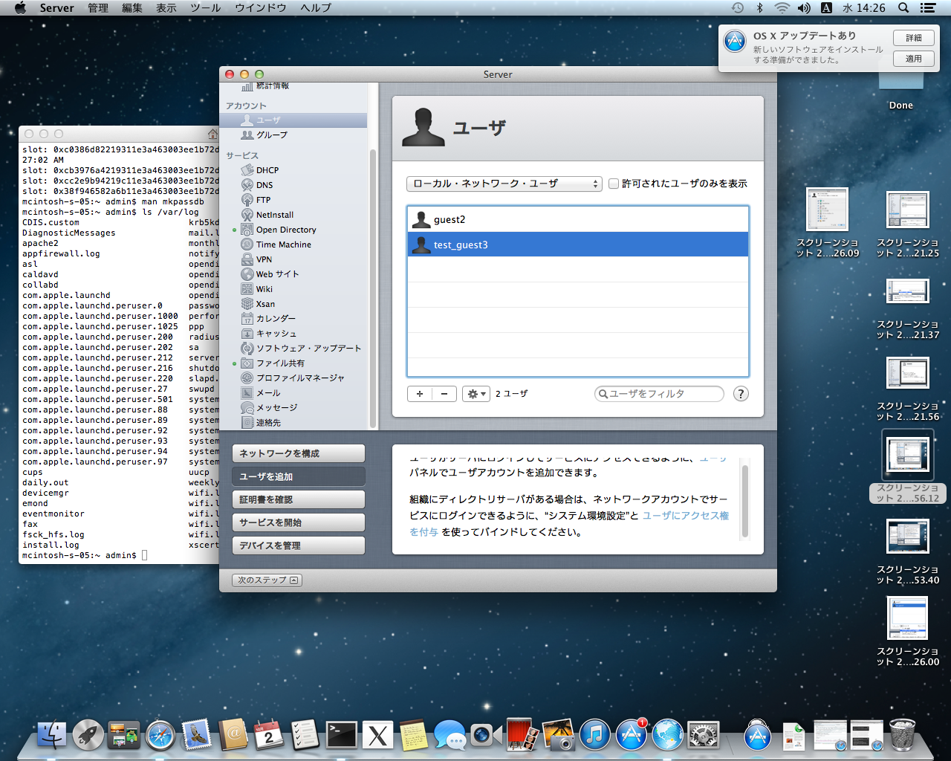Click the デバイスを管理 button
Image resolution: width=951 pixels, height=761 pixels.
tap(299, 545)
